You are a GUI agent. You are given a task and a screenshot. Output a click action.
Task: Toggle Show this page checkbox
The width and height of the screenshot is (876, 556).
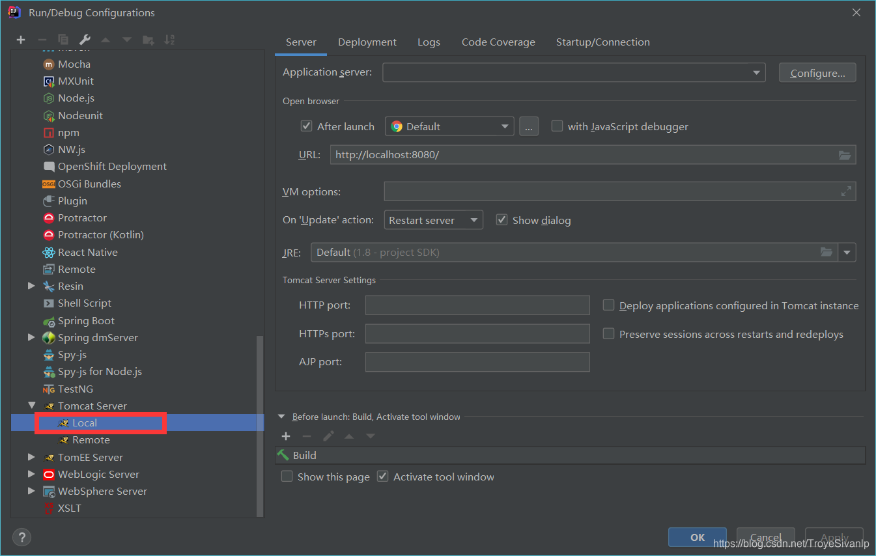coord(287,477)
